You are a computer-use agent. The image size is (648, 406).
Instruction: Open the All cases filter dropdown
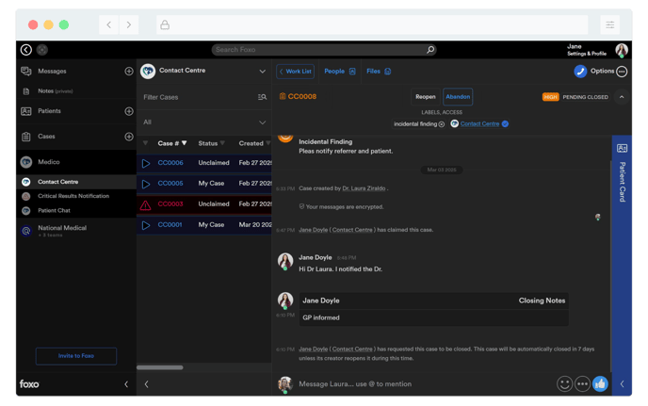204,122
